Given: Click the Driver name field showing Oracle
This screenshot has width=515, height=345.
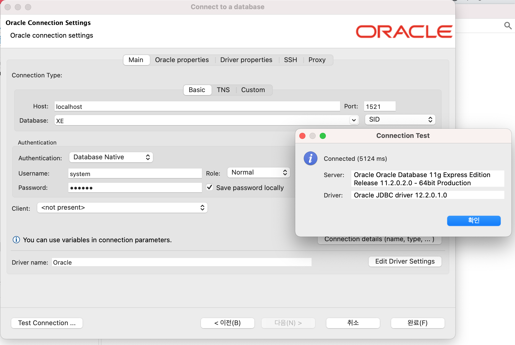Looking at the screenshot, I should coord(182,262).
